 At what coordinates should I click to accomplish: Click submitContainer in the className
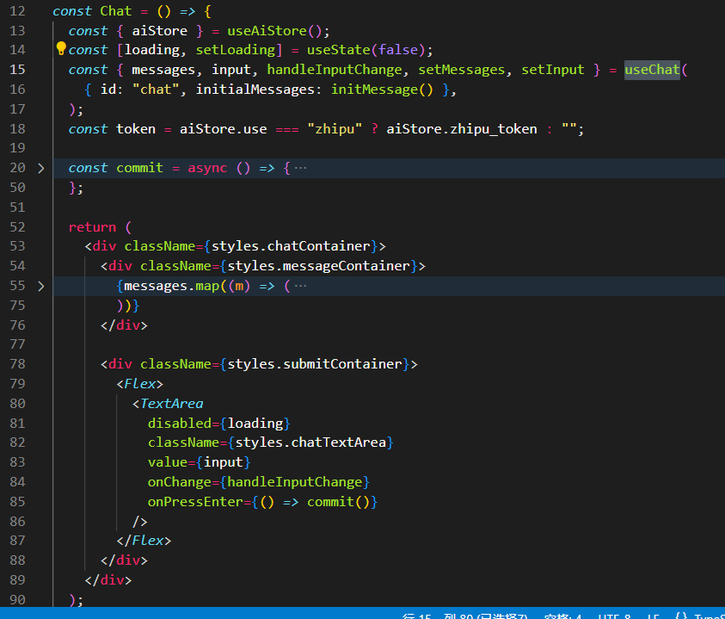click(x=342, y=364)
